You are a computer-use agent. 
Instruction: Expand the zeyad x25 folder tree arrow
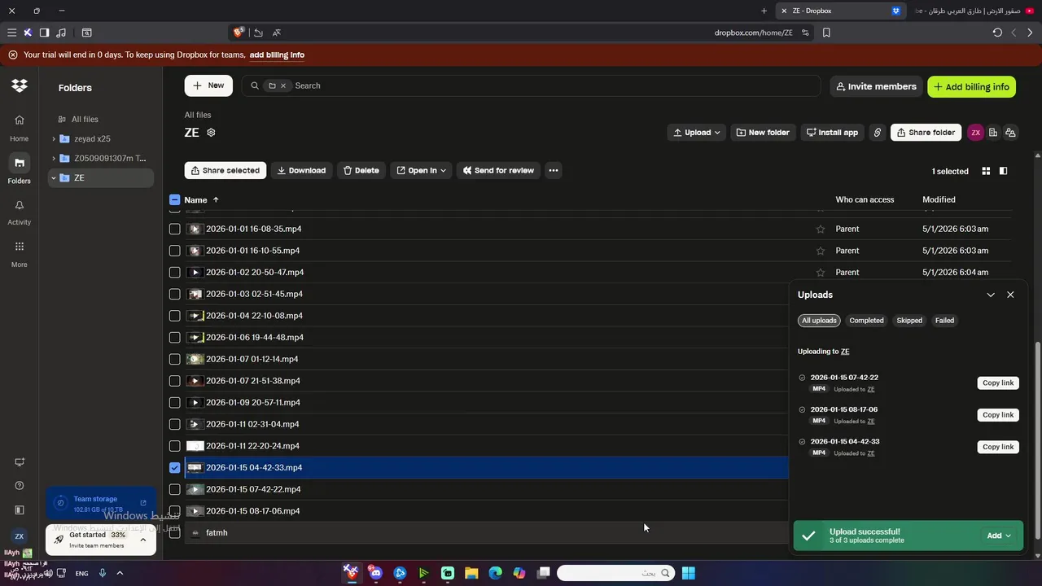coord(54,139)
